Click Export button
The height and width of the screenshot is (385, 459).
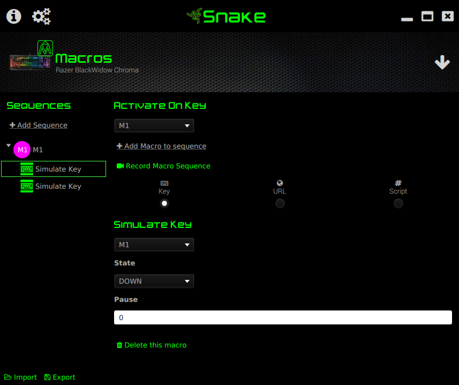pyautogui.click(x=59, y=377)
